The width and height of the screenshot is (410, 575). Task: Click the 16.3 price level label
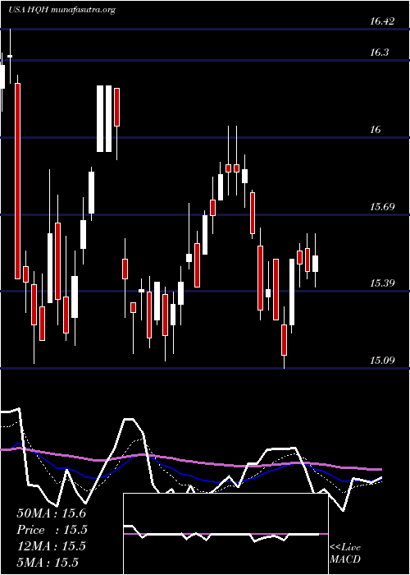[379, 53]
